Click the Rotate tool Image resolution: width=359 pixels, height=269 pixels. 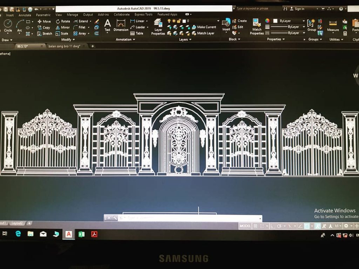63,21
